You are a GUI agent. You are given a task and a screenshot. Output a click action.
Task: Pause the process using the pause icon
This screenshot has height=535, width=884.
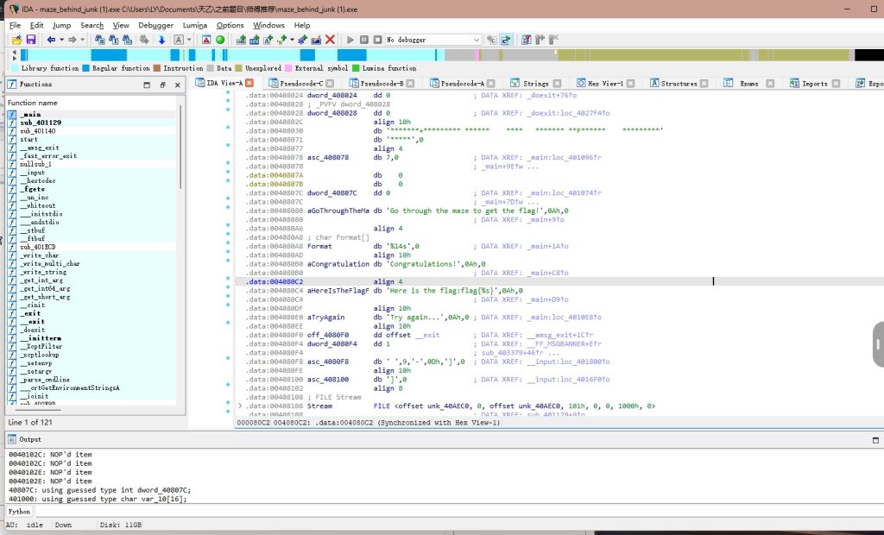pyautogui.click(x=364, y=40)
